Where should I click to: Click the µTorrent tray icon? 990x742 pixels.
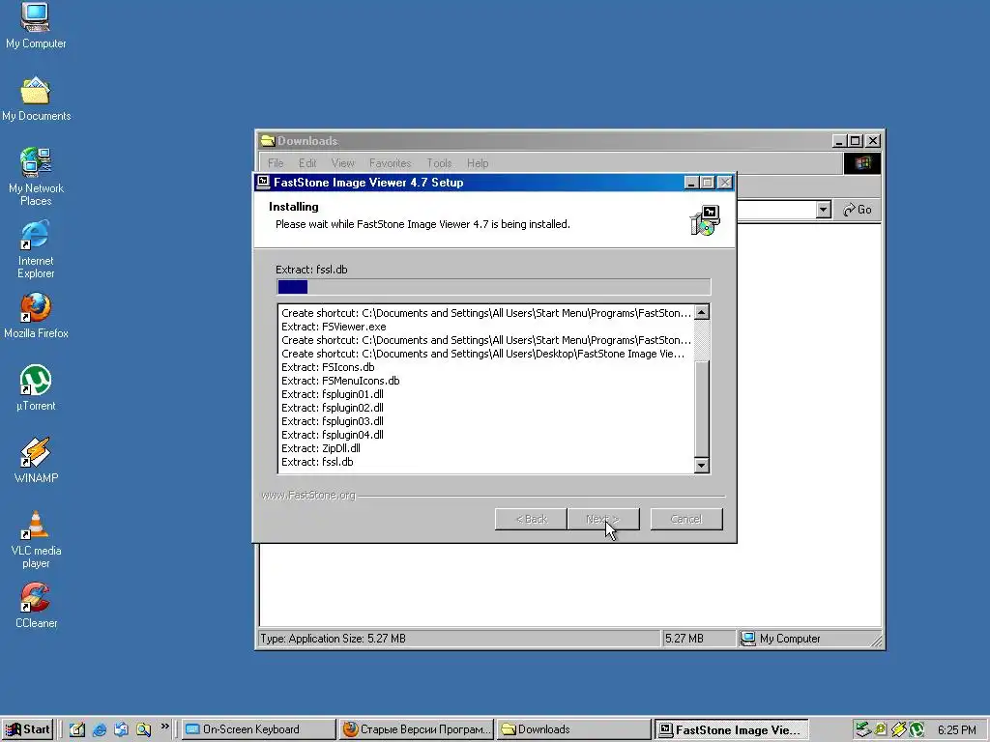coord(917,729)
